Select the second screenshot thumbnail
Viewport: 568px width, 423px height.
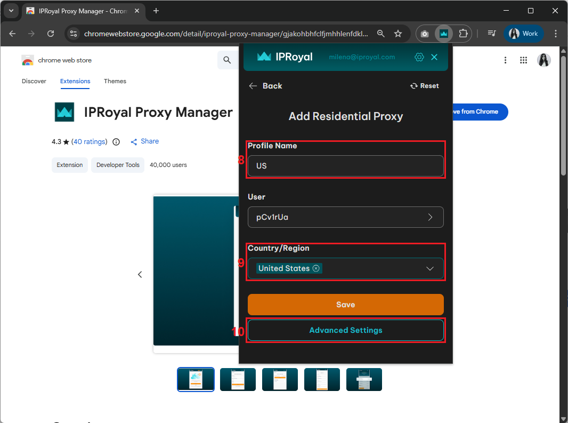[x=238, y=379]
